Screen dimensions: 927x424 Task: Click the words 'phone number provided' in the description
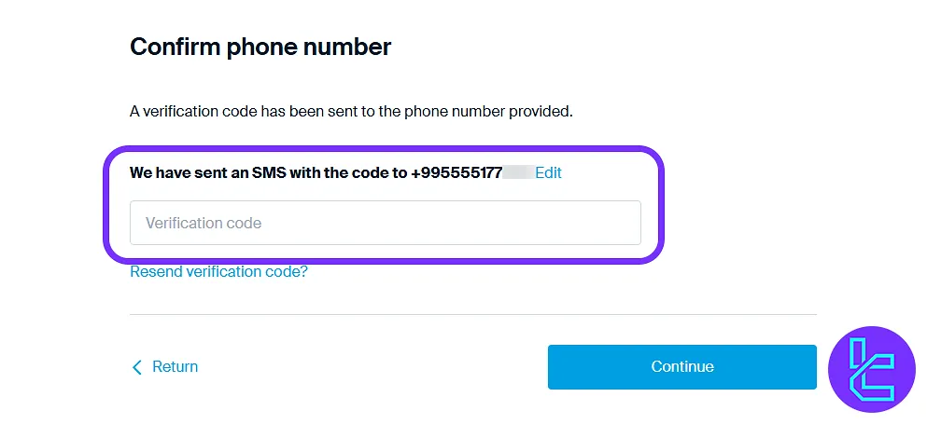coord(488,112)
